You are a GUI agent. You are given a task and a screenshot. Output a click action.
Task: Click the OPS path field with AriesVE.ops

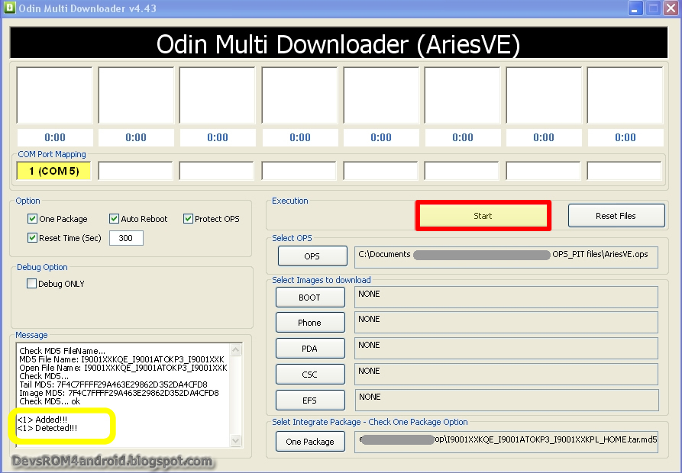pyautogui.click(x=506, y=257)
